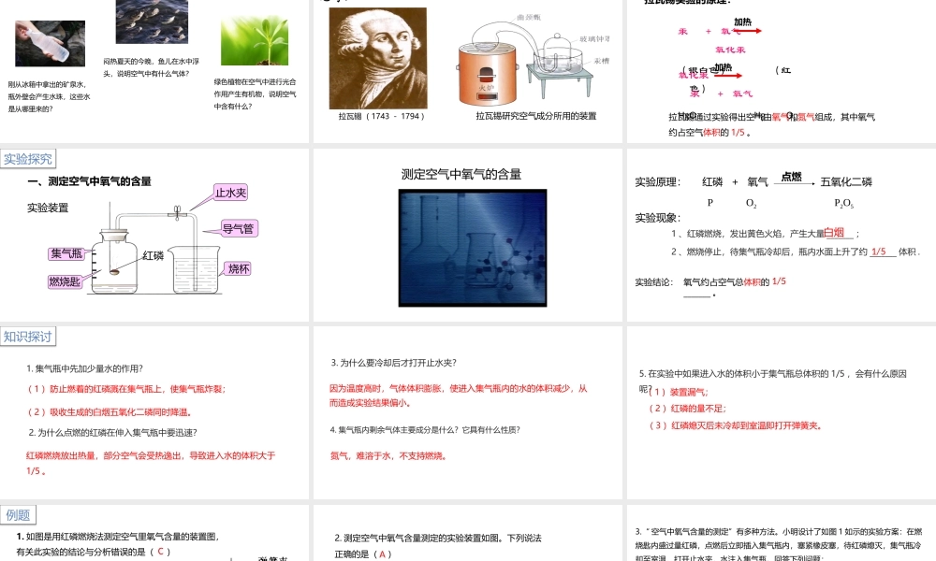Click the 止水夹 callout label
The width and height of the screenshot is (936, 561).
(x=231, y=193)
